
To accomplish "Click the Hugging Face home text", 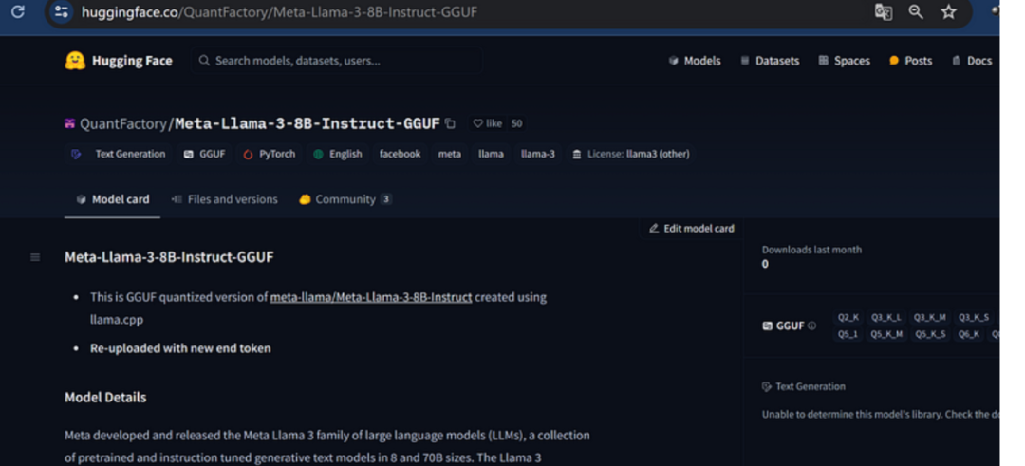I will [x=132, y=61].
